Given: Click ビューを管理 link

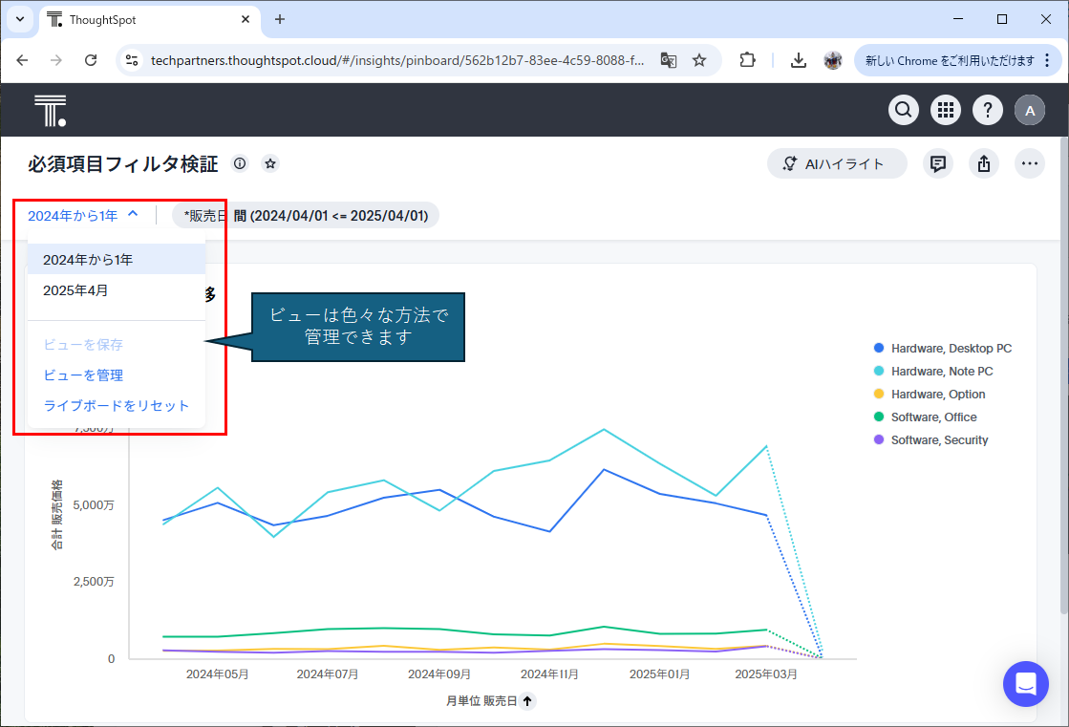Looking at the screenshot, I should tap(83, 375).
